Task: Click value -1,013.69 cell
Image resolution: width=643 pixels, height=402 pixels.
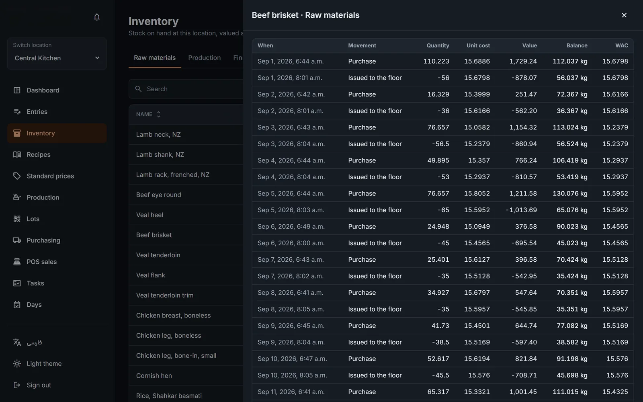Action: 521,210
